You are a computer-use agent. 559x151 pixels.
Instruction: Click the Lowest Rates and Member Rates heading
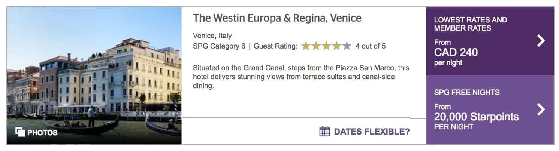(470, 24)
